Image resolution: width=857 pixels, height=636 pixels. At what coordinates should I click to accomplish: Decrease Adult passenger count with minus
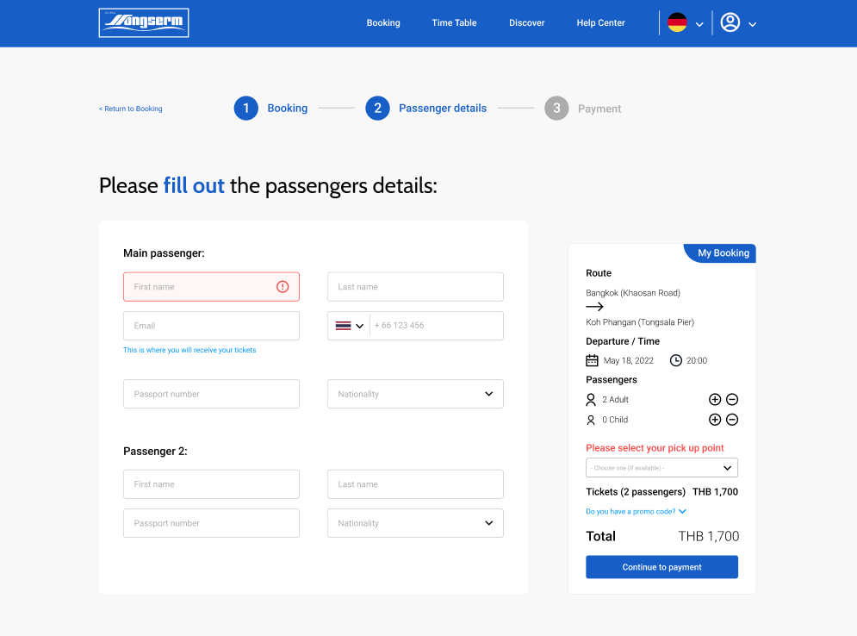coord(732,400)
